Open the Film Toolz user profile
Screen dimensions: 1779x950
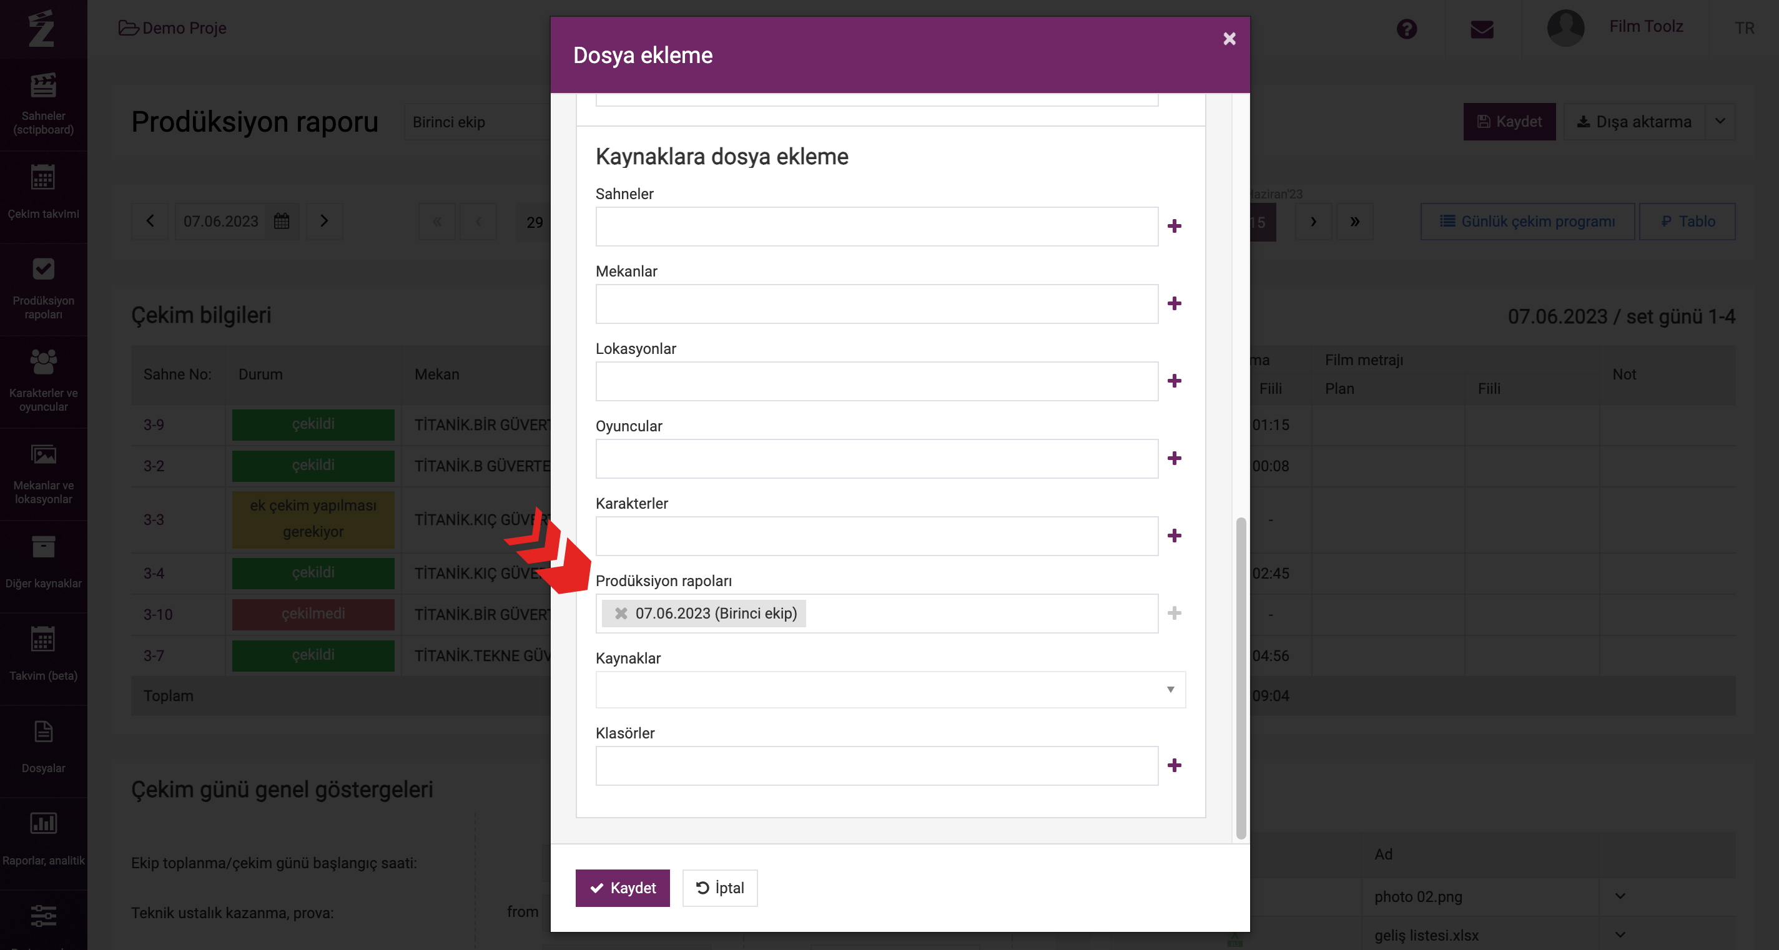point(1615,27)
